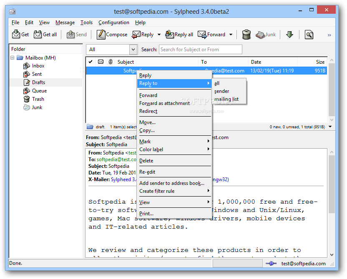Viewport: 347px width, 279px height.
Task: Choose Move... in context menu
Action: [x=174, y=122]
